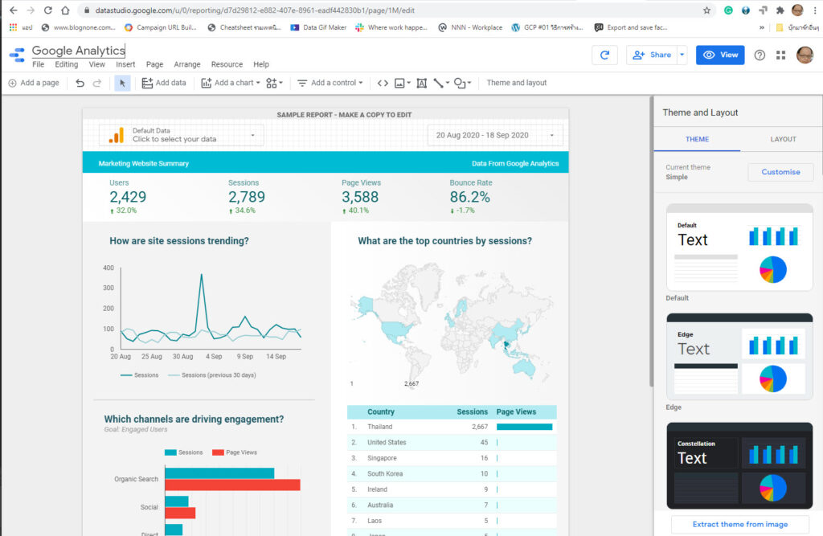The width and height of the screenshot is (823, 536).
Task: Select the line drawing tool
Action: 438,83
